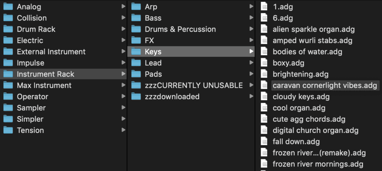The image size is (382, 171).
Task: Select frozen river mornings.adg file
Action: (318, 164)
